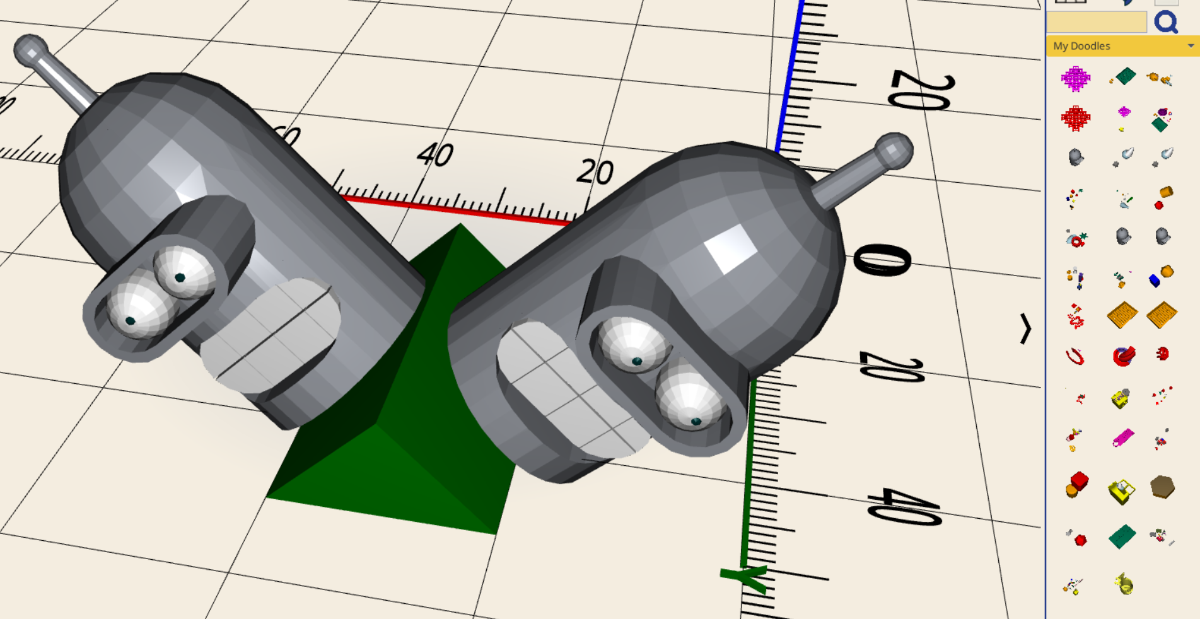Open the yellow box with white cone doodle
This screenshot has height=619, width=1200.
coord(1122,491)
